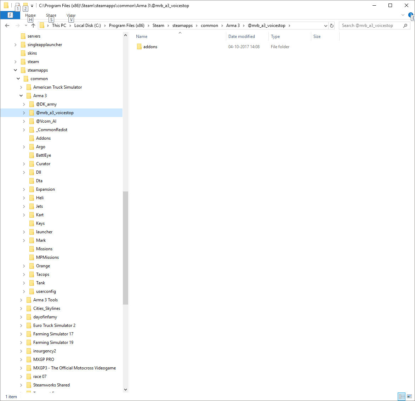
Task: Select the addons folder in file list
Action: pyautogui.click(x=150, y=47)
